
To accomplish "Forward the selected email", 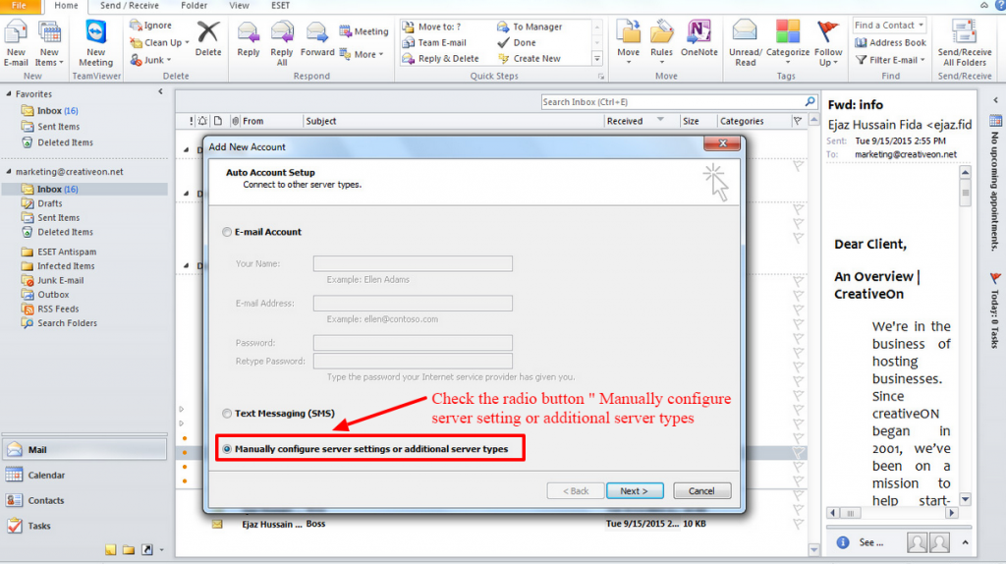I will [x=317, y=39].
